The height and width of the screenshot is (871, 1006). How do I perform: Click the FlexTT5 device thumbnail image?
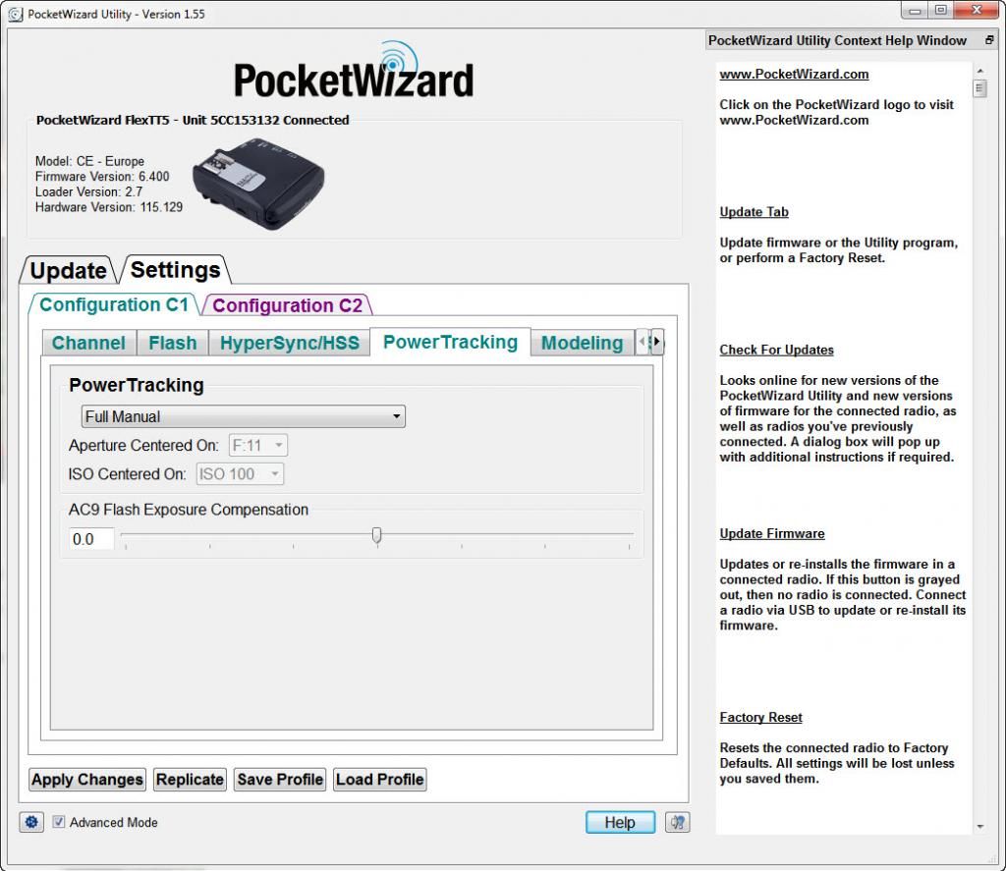point(258,184)
